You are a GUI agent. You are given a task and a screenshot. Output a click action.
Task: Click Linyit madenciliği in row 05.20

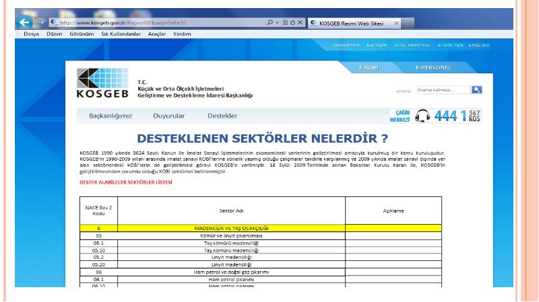point(231,265)
